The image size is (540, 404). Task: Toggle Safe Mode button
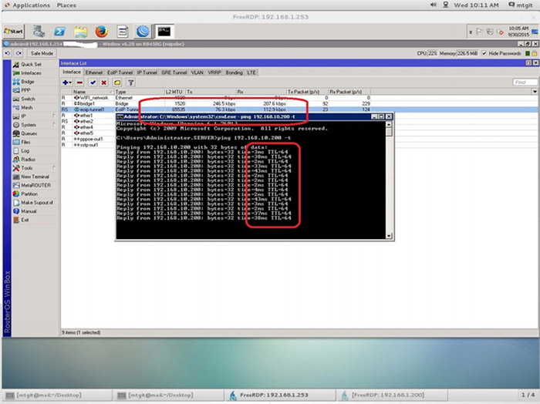tap(42, 53)
